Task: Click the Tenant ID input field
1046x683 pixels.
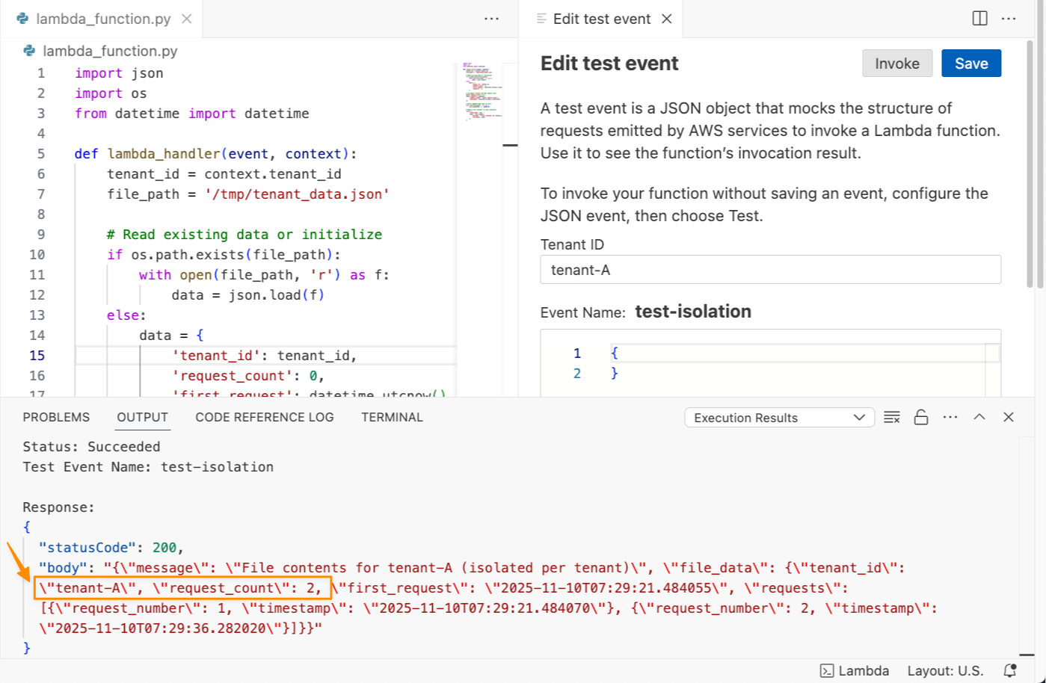Action: point(770,270)
